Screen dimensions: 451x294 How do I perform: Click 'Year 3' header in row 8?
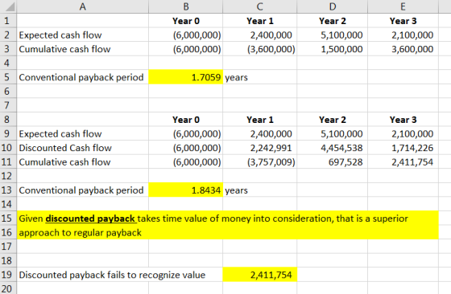click(x=403, y=120)
